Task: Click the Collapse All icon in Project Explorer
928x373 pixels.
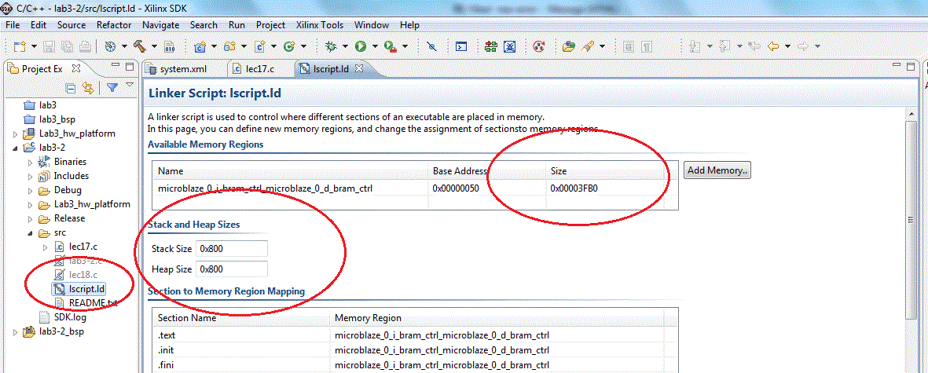Action: [71, 88]
